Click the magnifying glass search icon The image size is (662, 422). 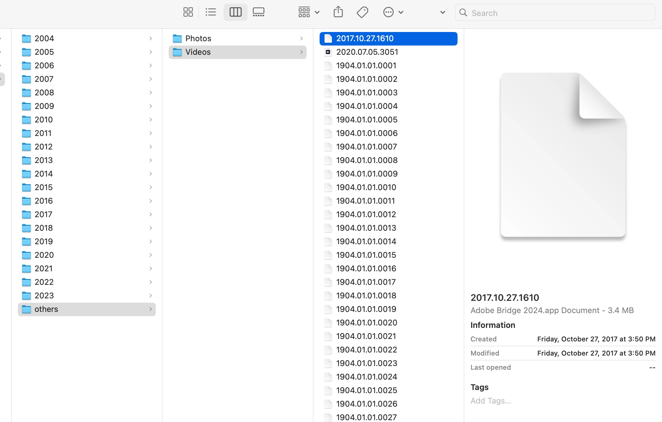[x=463, y=13]
